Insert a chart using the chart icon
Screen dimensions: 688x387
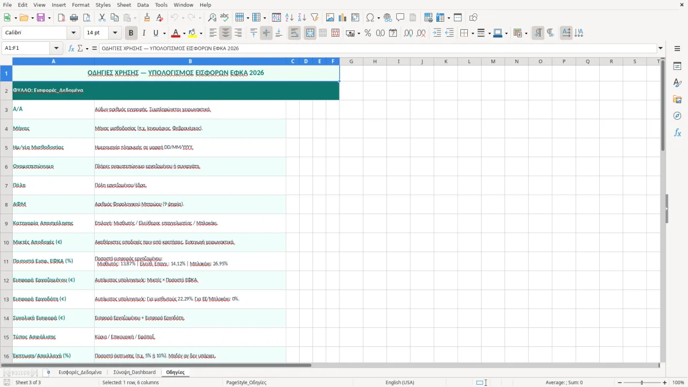pyautogui.click(x=343, y=18)
